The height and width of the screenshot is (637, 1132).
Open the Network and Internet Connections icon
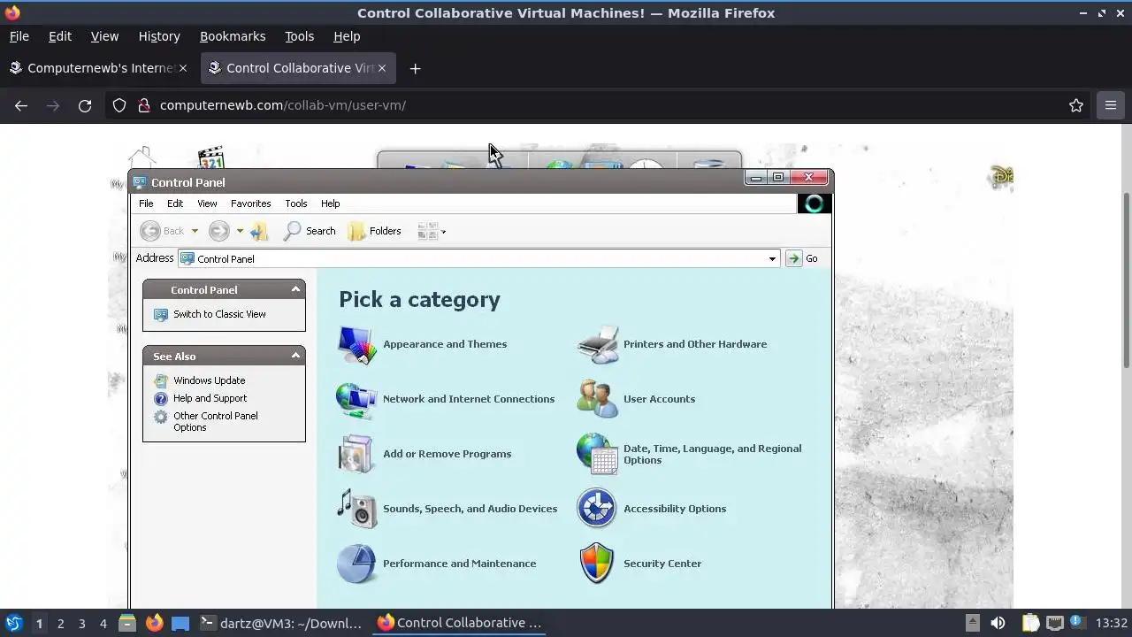pyautogui.click(x=356, y=399)
